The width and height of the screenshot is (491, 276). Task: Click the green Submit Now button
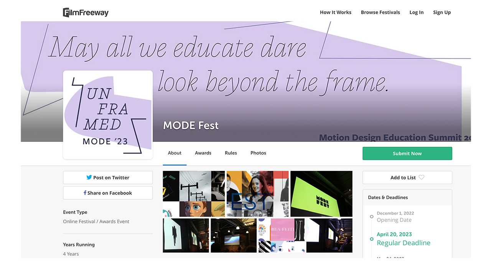pos(407,153)
